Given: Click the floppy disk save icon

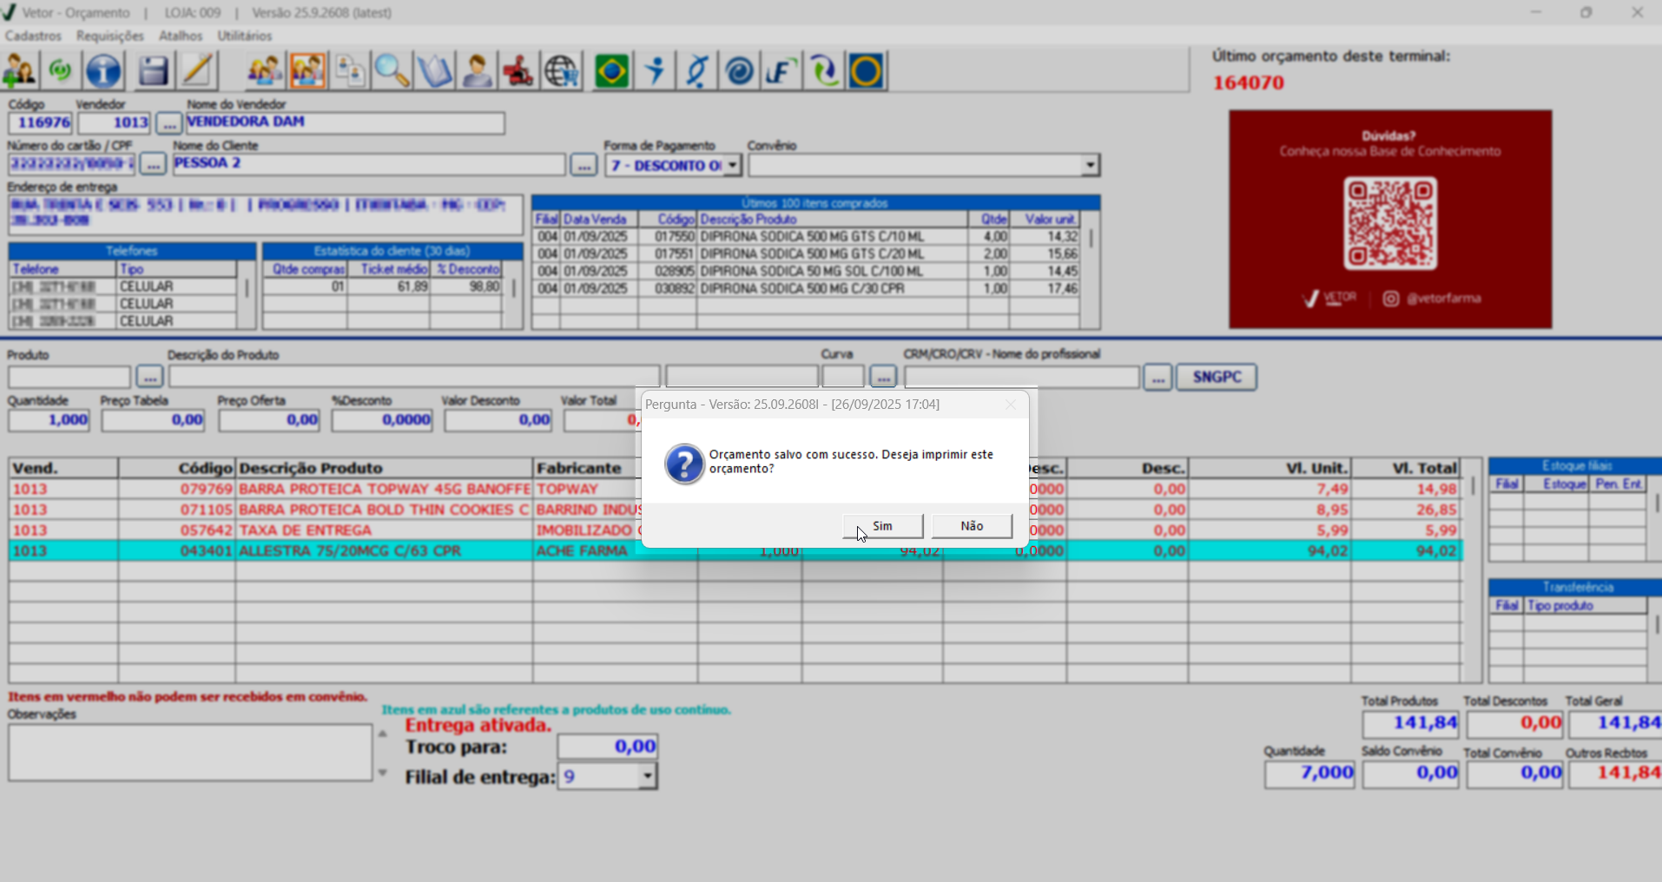Looking at the screenshot, I should click(x=154, y=71).
